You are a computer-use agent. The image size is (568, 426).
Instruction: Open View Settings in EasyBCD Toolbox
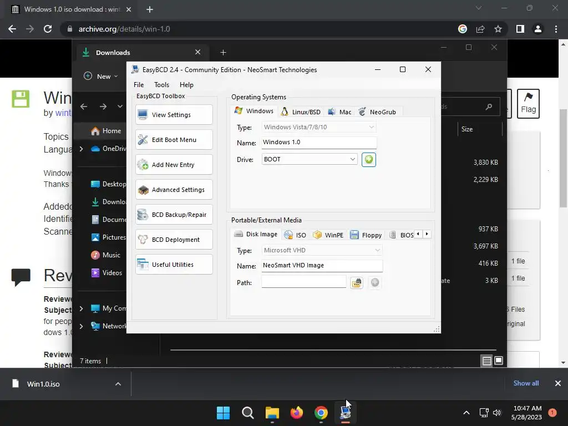(174, 115)
